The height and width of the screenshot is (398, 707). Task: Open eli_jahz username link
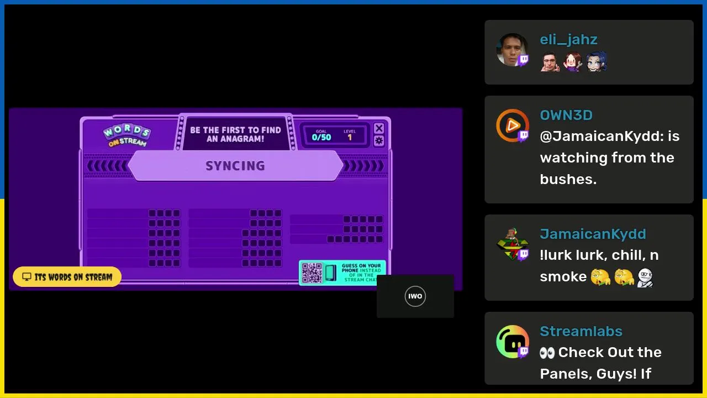(x=568, y=40)
